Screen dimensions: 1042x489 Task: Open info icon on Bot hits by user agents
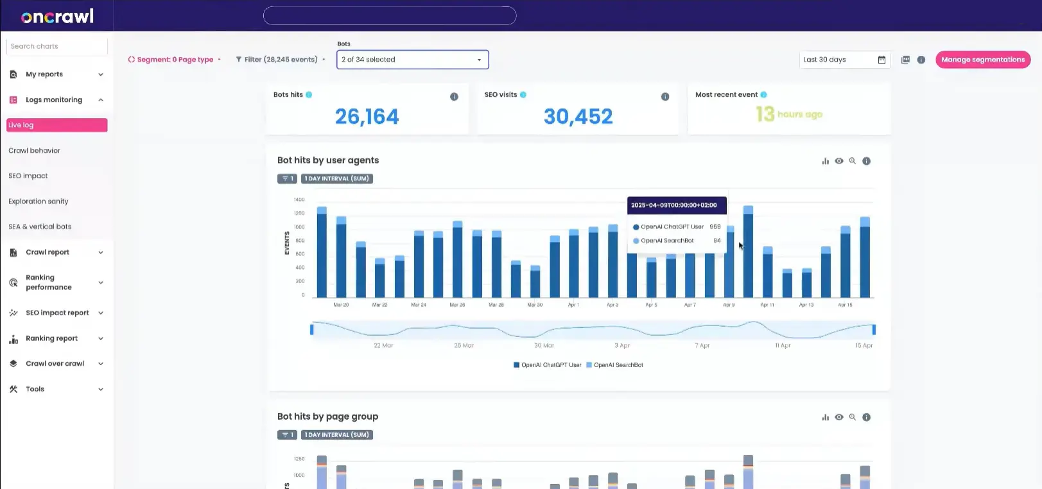pos(866,161)
